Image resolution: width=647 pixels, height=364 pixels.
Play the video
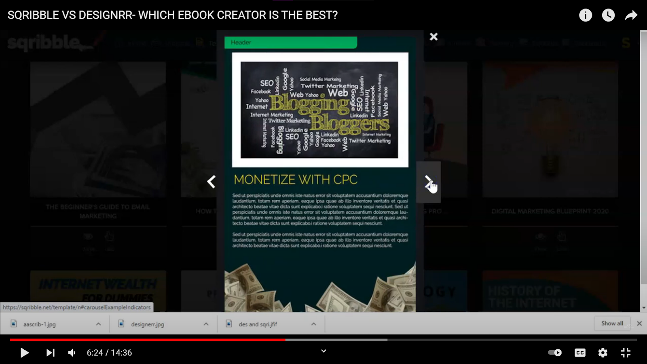[x=25, y=353]
